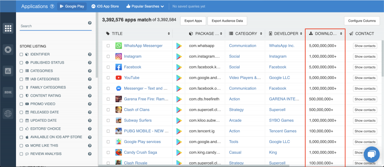The height and width of the screenshot is (167, 384).
Task: Click the 500,000,000+ downloads for Garena
Action: coord(321,99)
